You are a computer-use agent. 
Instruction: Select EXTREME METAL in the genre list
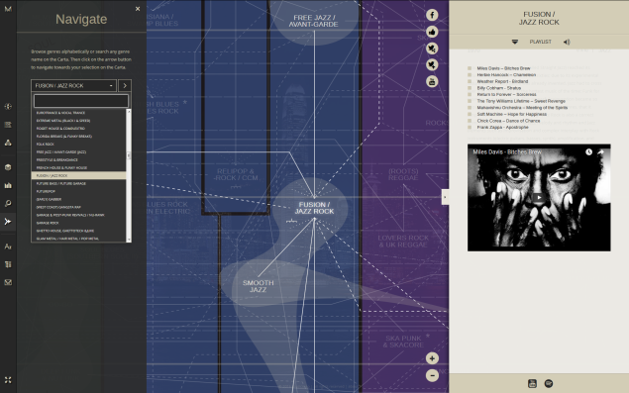tap(78, 121)
